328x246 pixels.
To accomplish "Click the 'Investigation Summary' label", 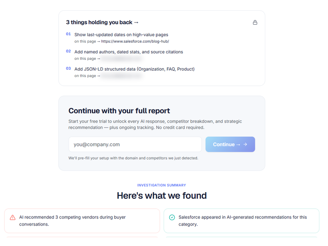I will pyautogui.click(x=162, y=185).
